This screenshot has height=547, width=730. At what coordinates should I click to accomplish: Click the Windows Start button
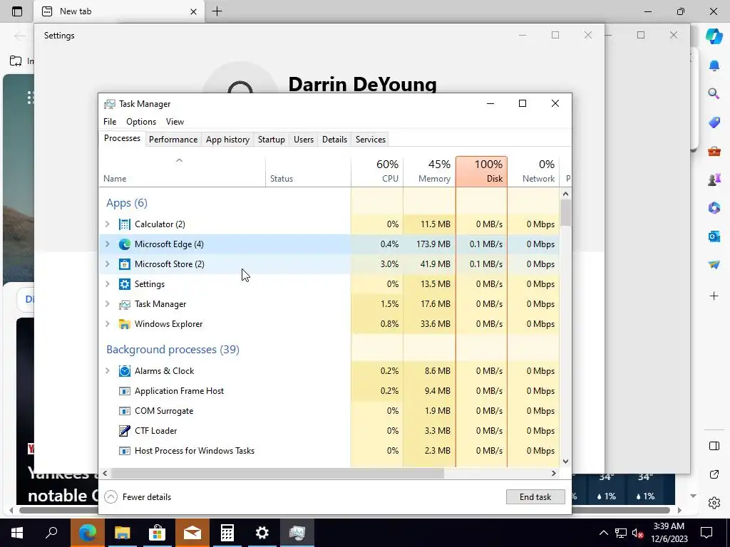tap(17, 533)
